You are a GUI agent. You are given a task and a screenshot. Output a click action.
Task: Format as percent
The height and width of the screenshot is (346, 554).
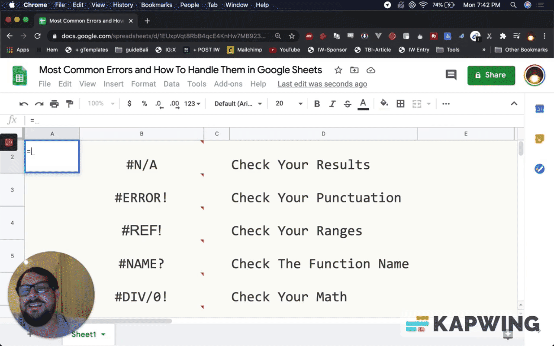pyautogui.click(x=145, y=104)
